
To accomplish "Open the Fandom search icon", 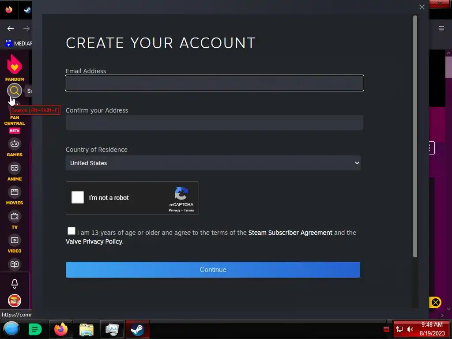I will [x=15, y=90].
